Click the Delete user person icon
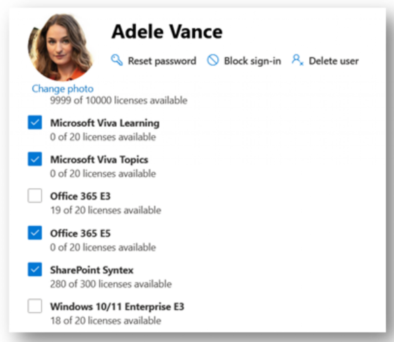This screenshot has height=342, width=394. pyautogui.click(x=297, y=60)
